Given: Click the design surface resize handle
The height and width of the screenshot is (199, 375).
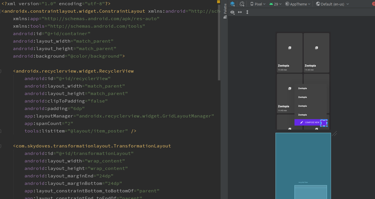Looking at the screenshot, I should pyautogui.click(x=334, y=134).
